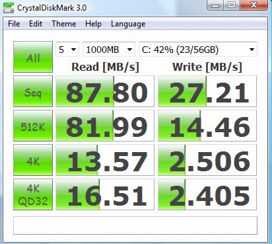The height and width of the screenshot is (244, 272).
Task: Open the File menu
Action: click(x=14, y=24)
